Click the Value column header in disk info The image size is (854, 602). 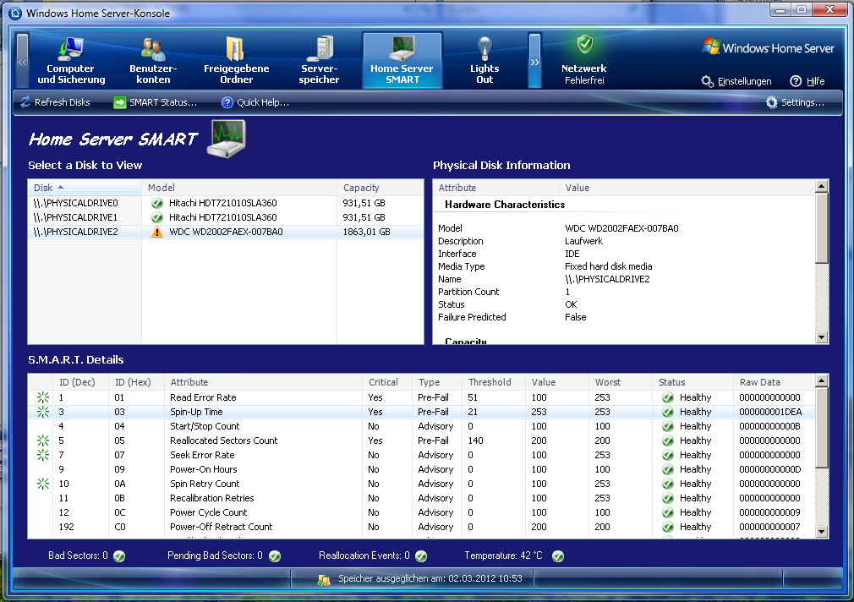click(x=687, y=188)
